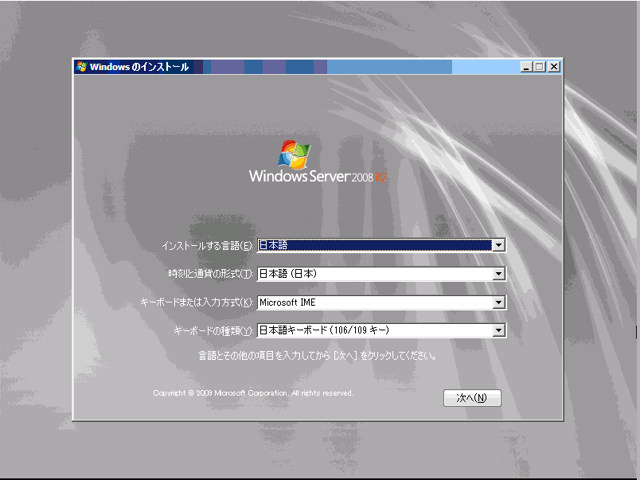Click the キーボードまたは入力方式(K) label
640x480 pixels.
click(197, 302)
